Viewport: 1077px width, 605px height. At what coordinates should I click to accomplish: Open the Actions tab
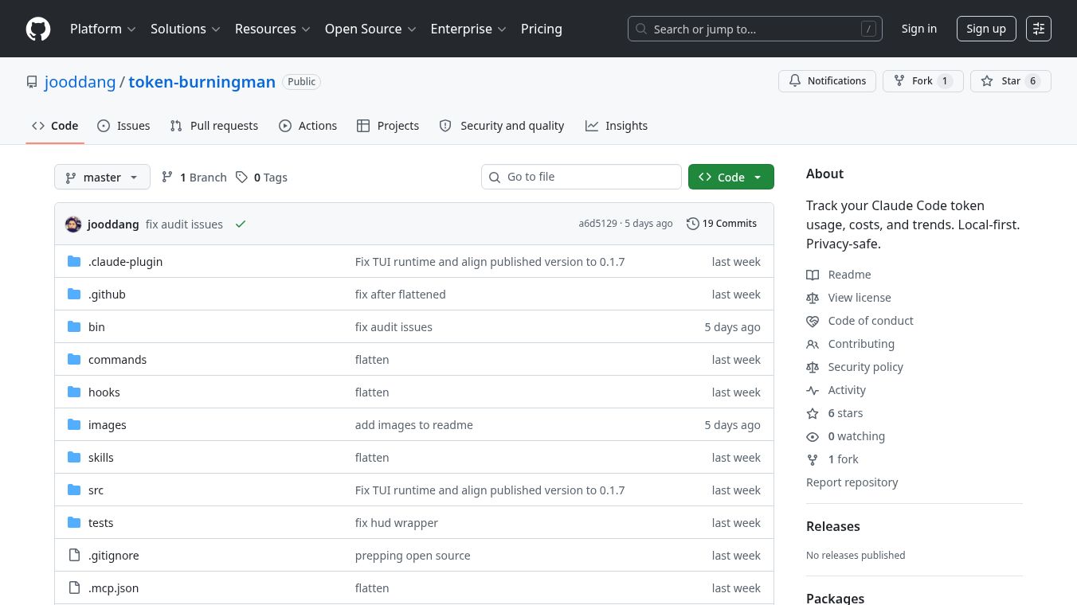click(x=308, y=126)
